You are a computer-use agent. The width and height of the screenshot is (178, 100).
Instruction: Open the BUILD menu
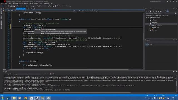[21, 4]
